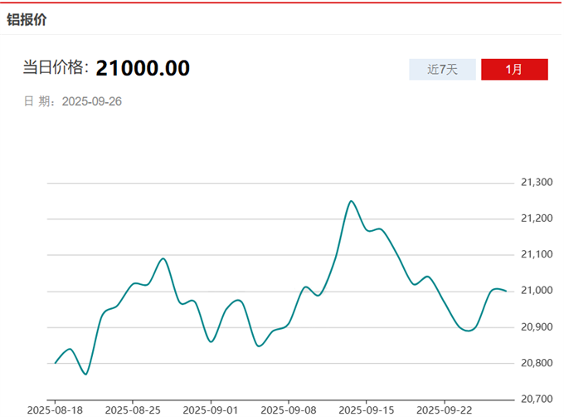Click the 铝报价 section heading

click(27, 20)
